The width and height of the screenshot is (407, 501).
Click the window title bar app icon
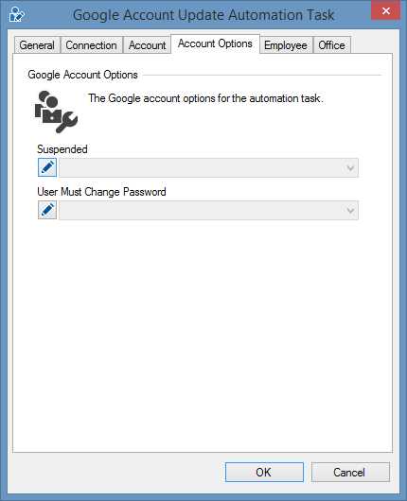pos(16,15)
